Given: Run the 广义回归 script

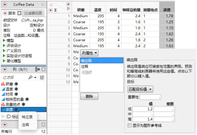Looking at the screenshot, I should 4,51.
